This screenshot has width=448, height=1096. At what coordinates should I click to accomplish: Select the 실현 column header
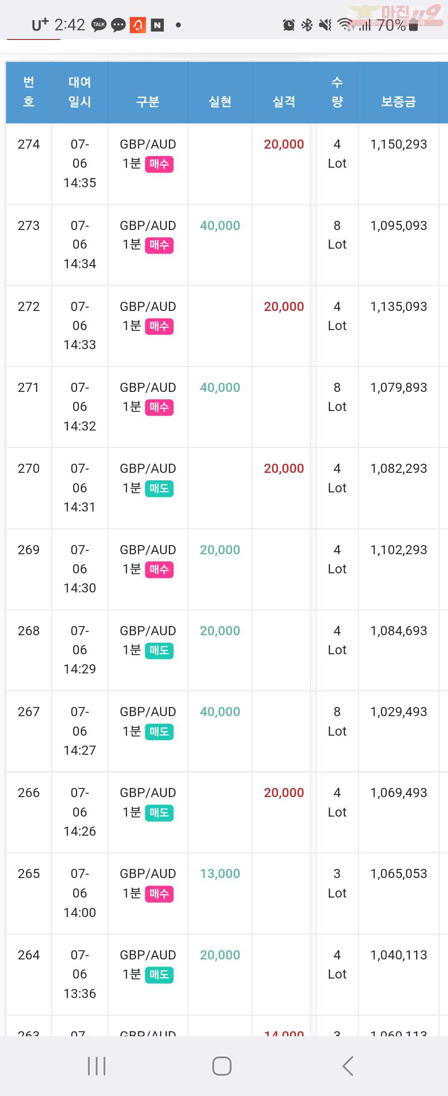click(x=220, y=101)
